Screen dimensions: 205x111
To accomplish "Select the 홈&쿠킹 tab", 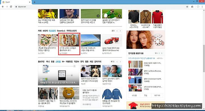I will click(x=41, y=61).
